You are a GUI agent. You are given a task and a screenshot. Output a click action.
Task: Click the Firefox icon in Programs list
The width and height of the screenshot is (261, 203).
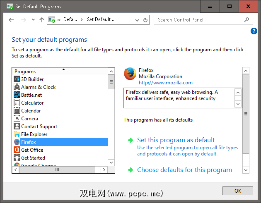[17, 142]
